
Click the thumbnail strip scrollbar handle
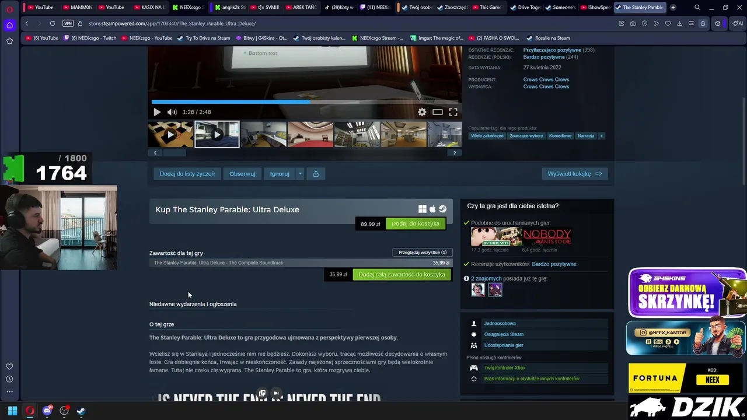coord(174,153)
